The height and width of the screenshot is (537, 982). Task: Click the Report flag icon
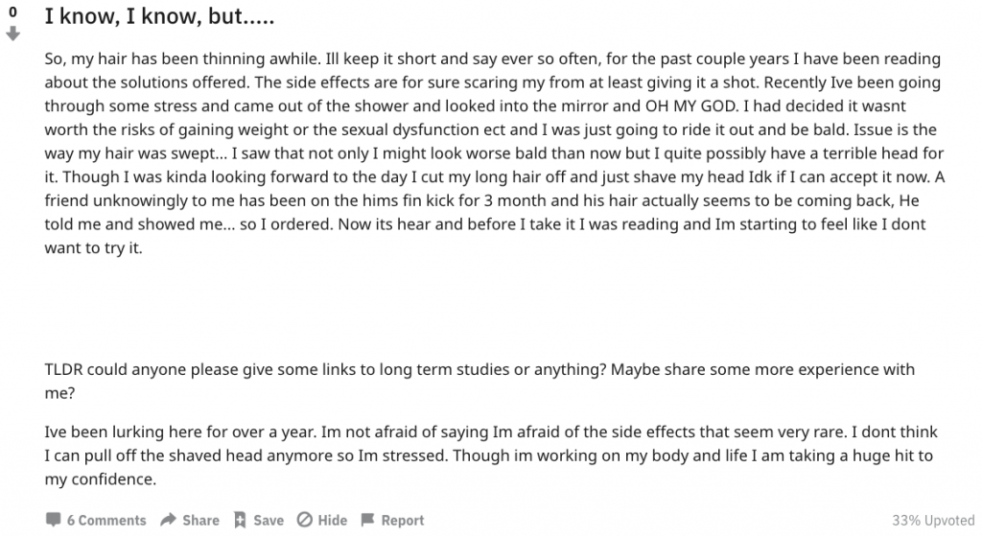click(367, 520)
